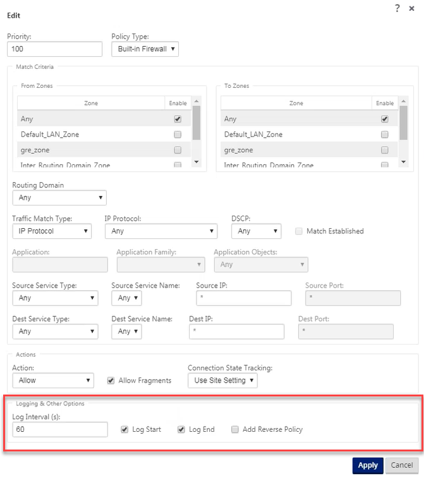Viewport: 424px width, 478px height.
Task: Toggle Any checkbox in To Zones
Action: 385,119
